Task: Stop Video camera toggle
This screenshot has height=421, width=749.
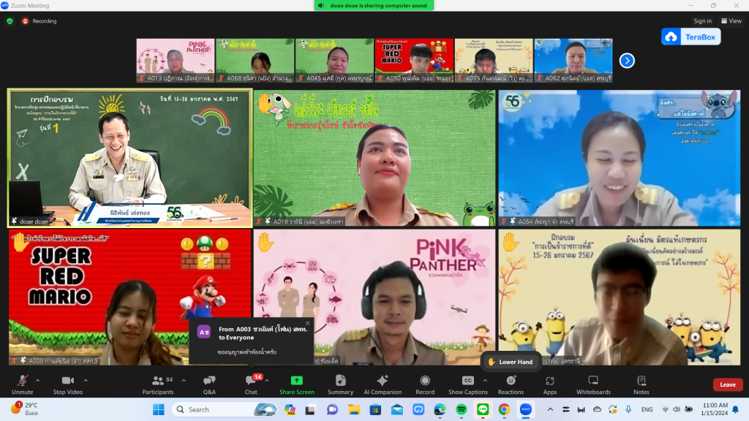Action: coord(67,384)
